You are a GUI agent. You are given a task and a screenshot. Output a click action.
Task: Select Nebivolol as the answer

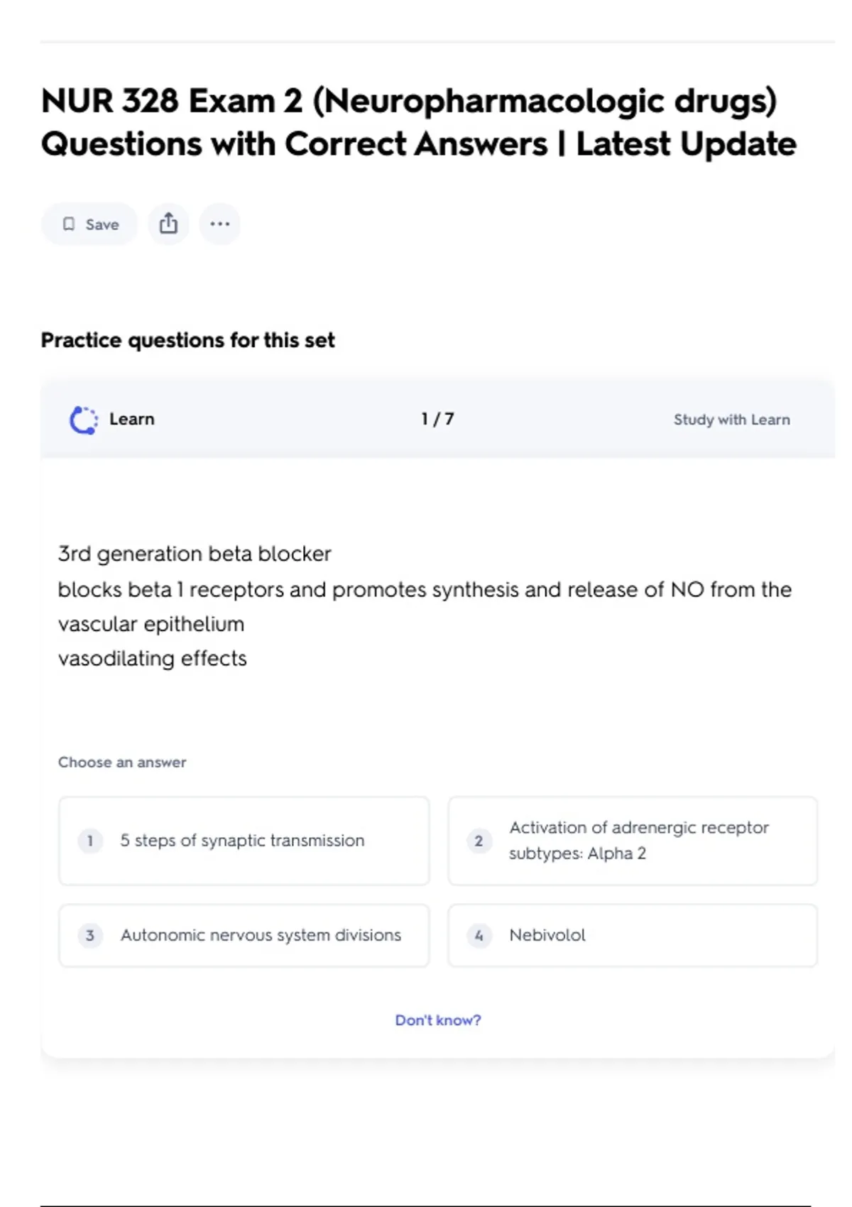tap(547, 935)
